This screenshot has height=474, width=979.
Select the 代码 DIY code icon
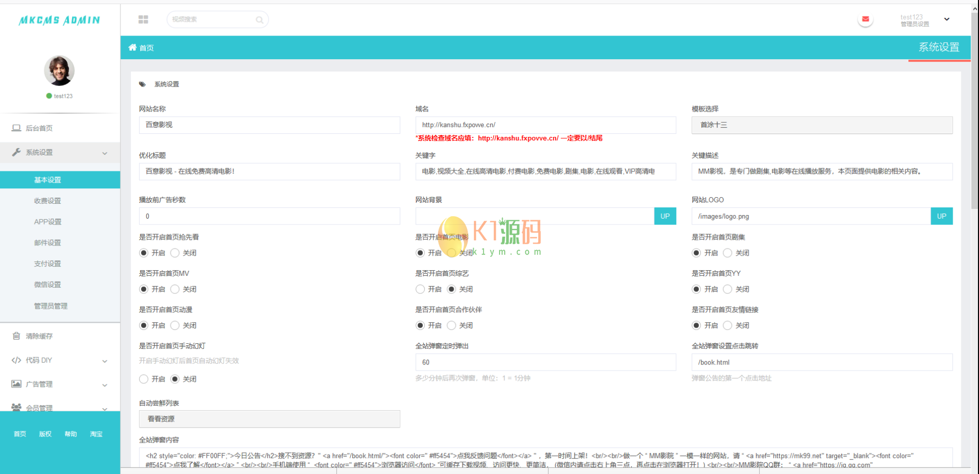coord(16,360)
